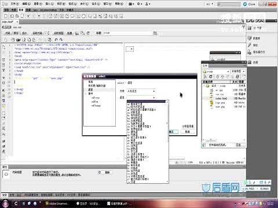The height and width of the screenshot is (208, 278).
Task: Toggle 实时视图 (Live View)
Action: click(x=58, y=33)
